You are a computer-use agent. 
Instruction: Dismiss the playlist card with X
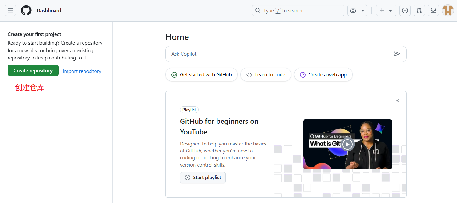click(x=397, y=101)
